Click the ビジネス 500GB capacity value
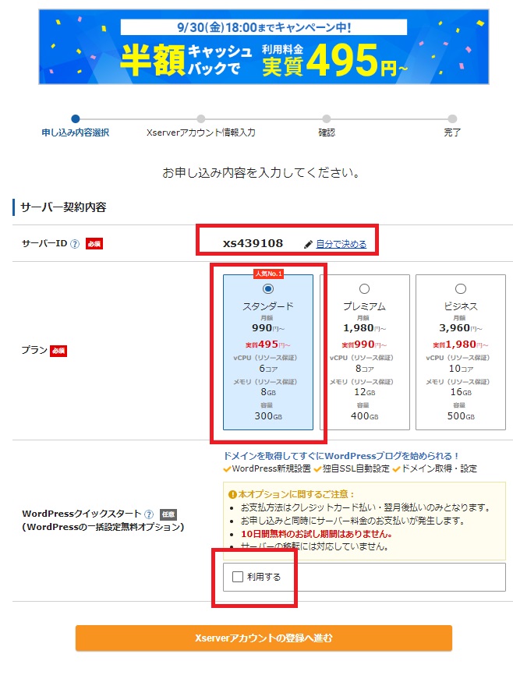 [x=461, y=416]
